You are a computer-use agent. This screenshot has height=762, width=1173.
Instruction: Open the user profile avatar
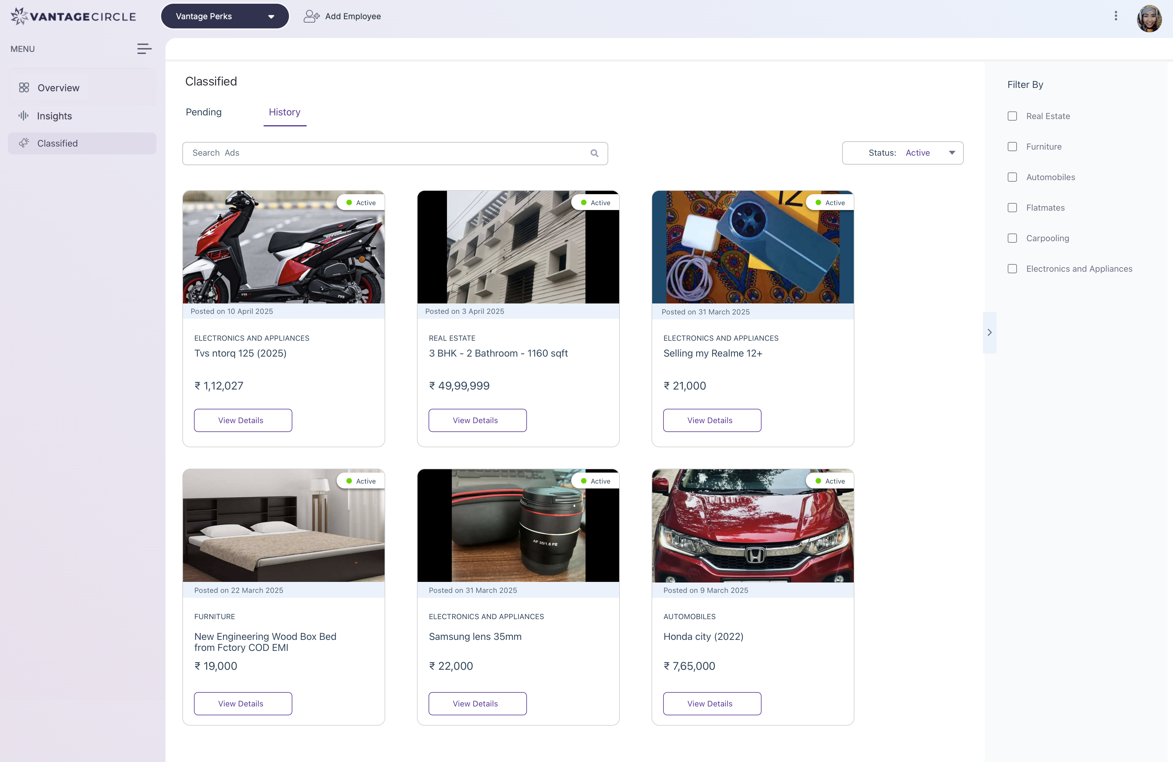1149,18
